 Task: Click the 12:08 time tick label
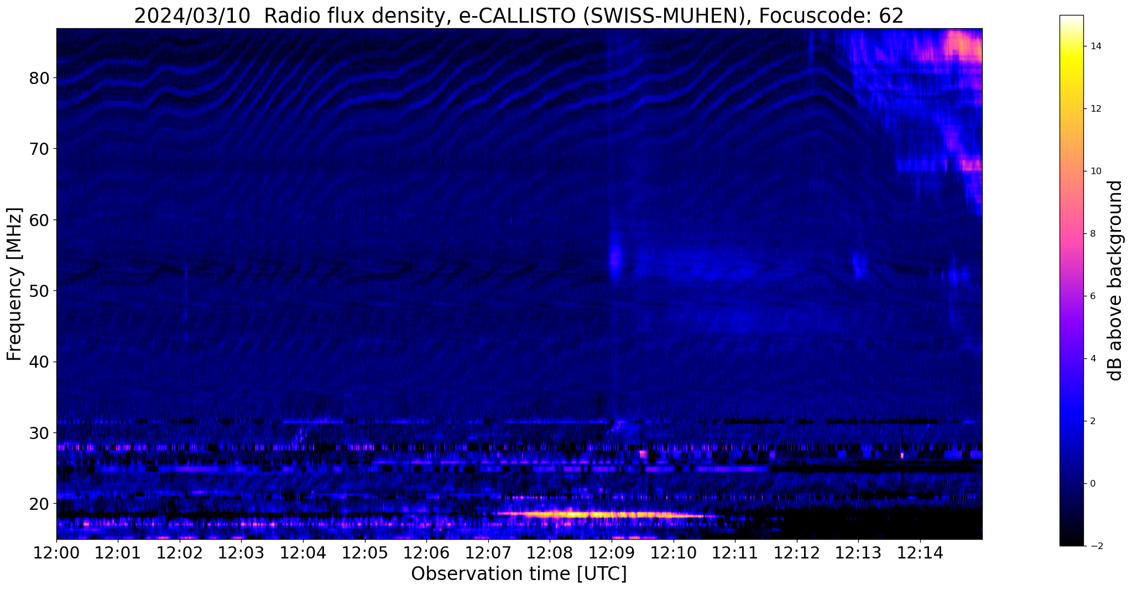pos(550,553)
